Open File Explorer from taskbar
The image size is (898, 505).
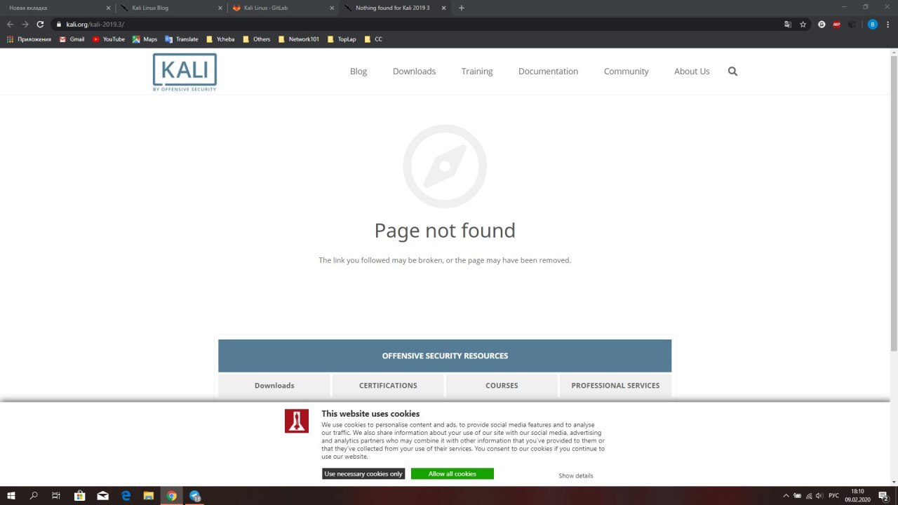pos(149,495)
